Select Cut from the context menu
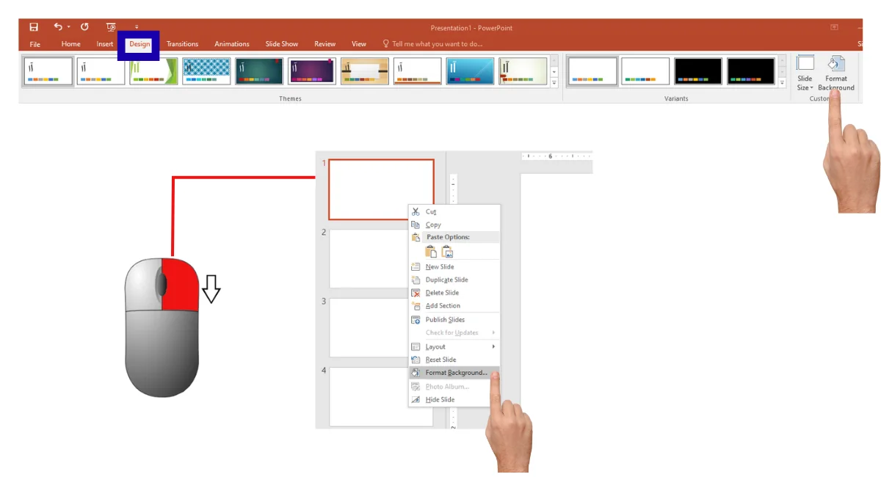This screenshot has width=881, height=477. [x=431, y=212]
